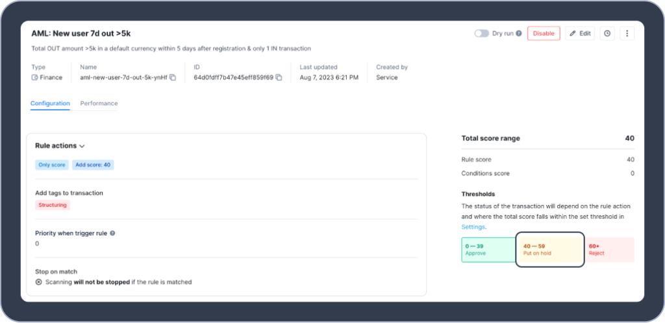Click the stop on match cross icon
The image size is (665, 323).
coord(38,282)
